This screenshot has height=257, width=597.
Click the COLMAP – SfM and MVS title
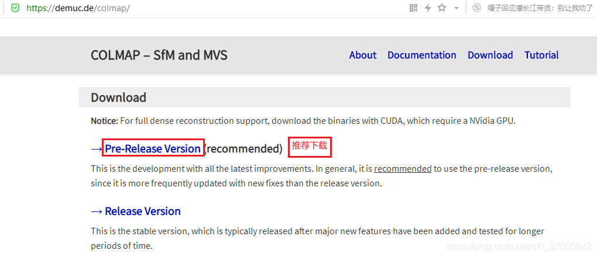[x=159, y=55]
